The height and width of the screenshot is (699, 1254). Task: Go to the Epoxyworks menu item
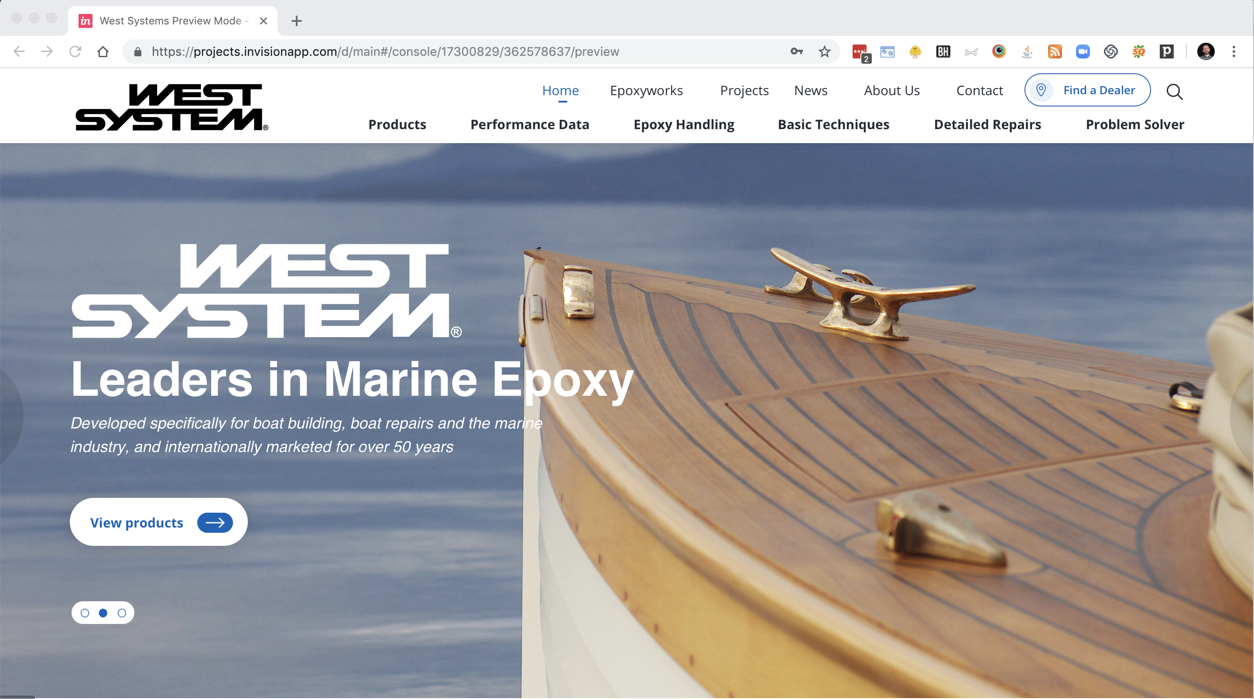[646, 91]
